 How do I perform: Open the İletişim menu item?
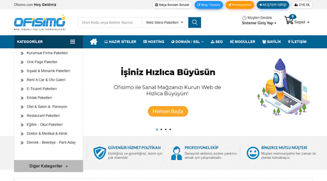pyautogui.click(x=297, y=42)
